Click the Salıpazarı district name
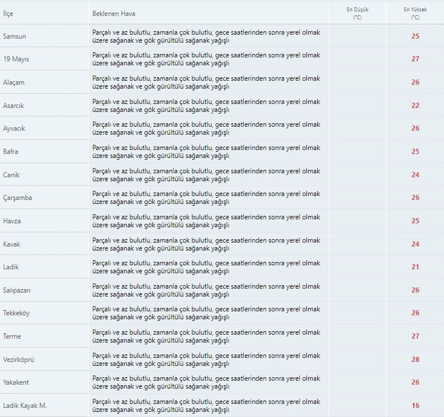Viewport: 444px width, 417px height. 17,290
